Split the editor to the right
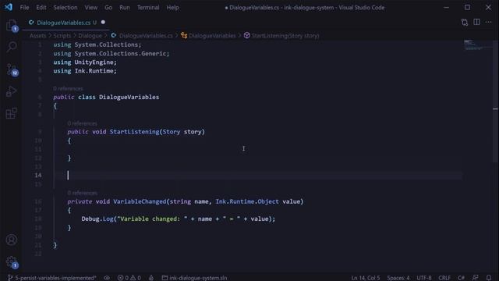 (476, 23)
